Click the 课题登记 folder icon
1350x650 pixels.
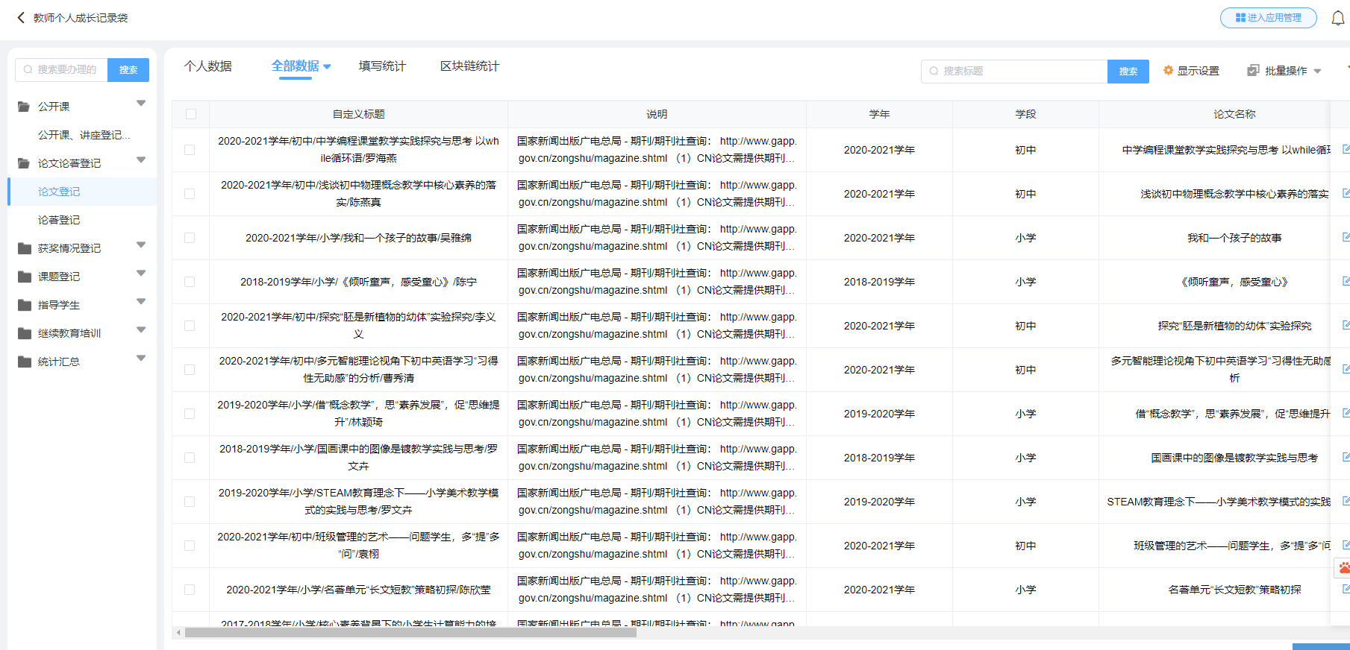[x=24, y=277]
